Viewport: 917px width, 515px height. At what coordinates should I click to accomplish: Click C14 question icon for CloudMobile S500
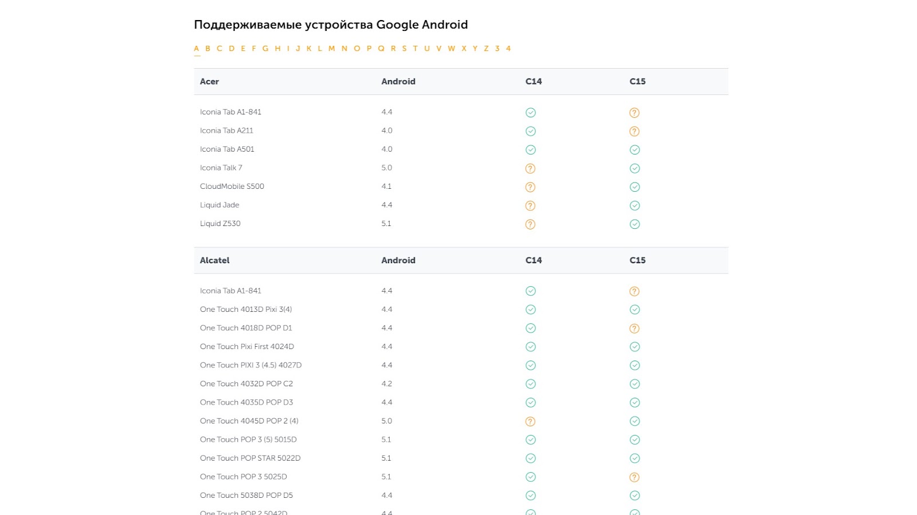[x=530, y=187]
